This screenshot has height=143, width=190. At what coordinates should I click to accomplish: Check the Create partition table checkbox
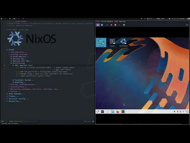(18, 68)
